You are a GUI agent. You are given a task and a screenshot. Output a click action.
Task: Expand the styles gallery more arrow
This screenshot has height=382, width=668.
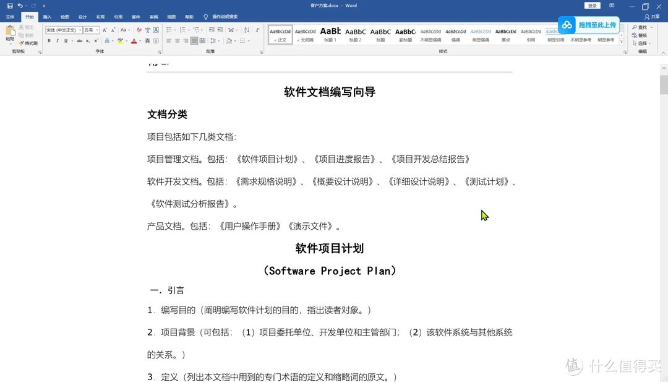[x=622, y=41]
